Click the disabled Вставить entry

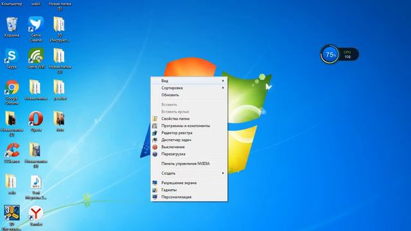click(x=189, y=105)
